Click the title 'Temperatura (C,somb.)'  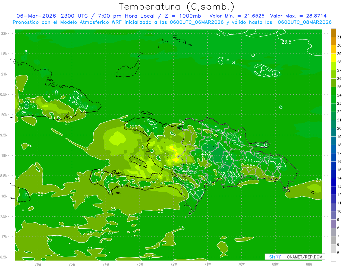177,7
